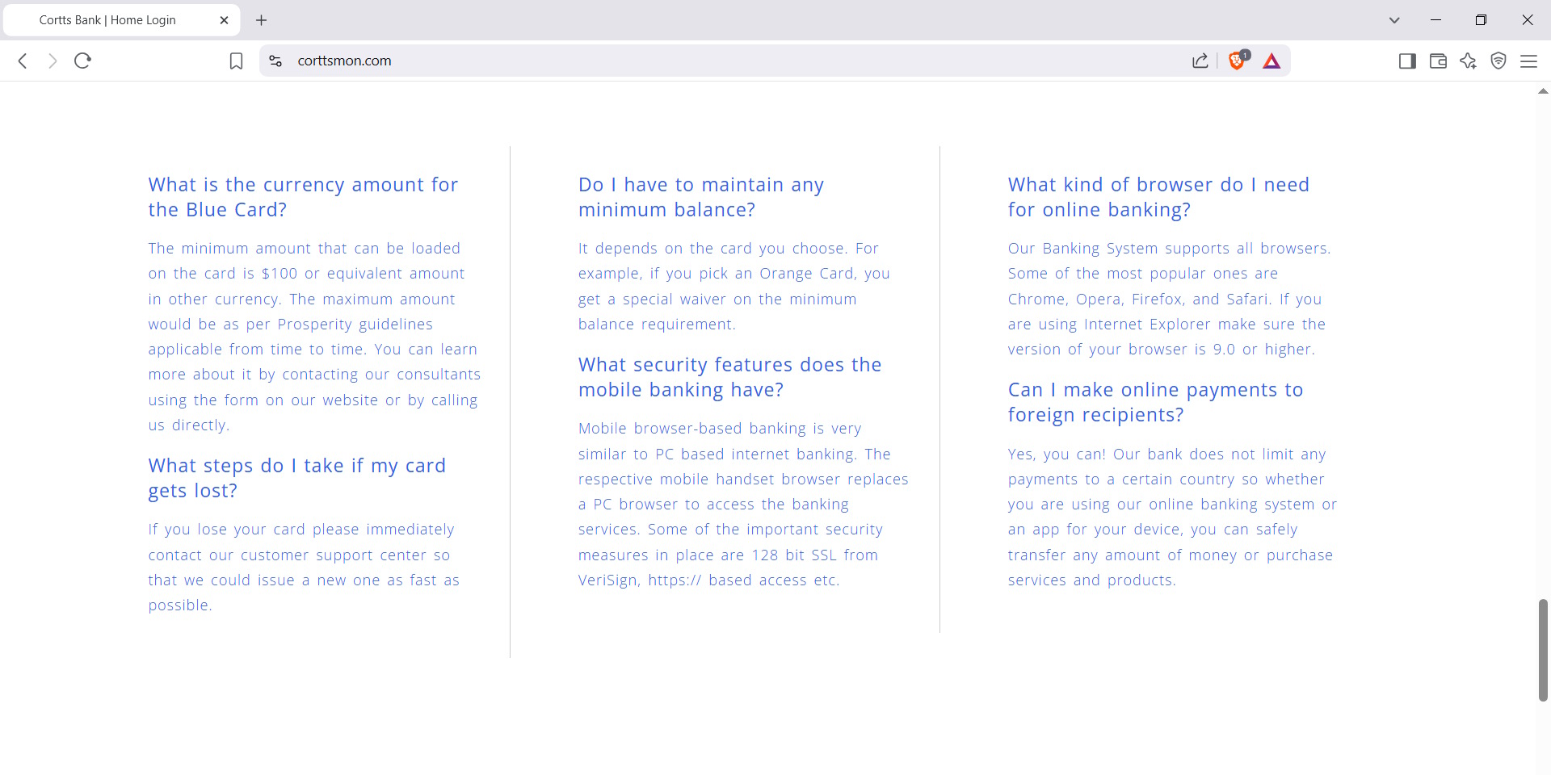Open a new tab
Image resolution: width=1551 pixels, height=775 pixels.
tap(261, 20)
